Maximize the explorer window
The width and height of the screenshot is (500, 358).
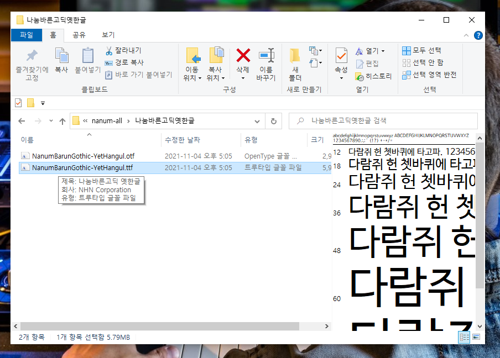point(446,20)
